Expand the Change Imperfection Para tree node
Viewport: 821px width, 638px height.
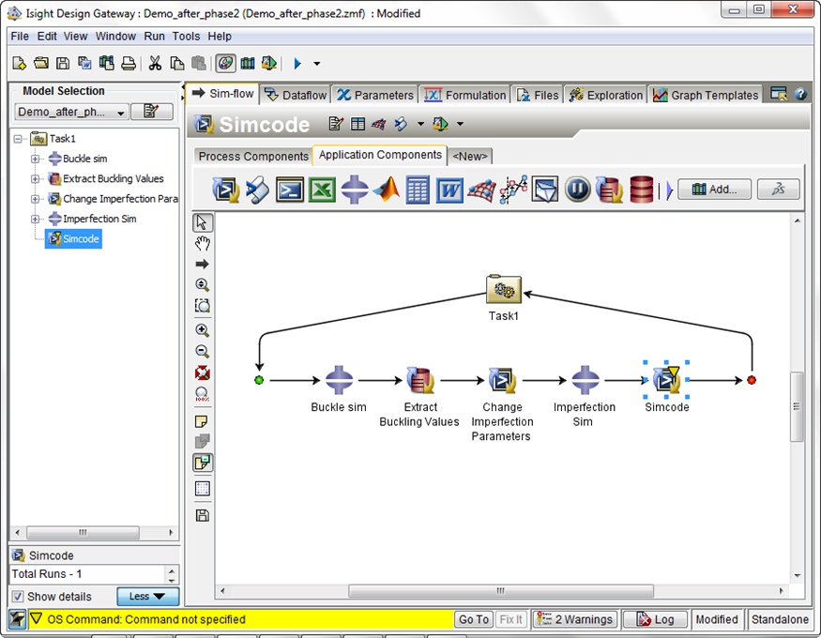pos(35,199)
